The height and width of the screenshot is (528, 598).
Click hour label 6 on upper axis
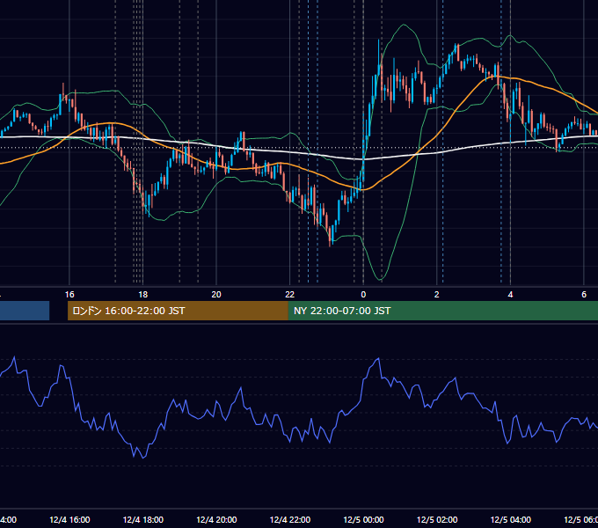584,295
